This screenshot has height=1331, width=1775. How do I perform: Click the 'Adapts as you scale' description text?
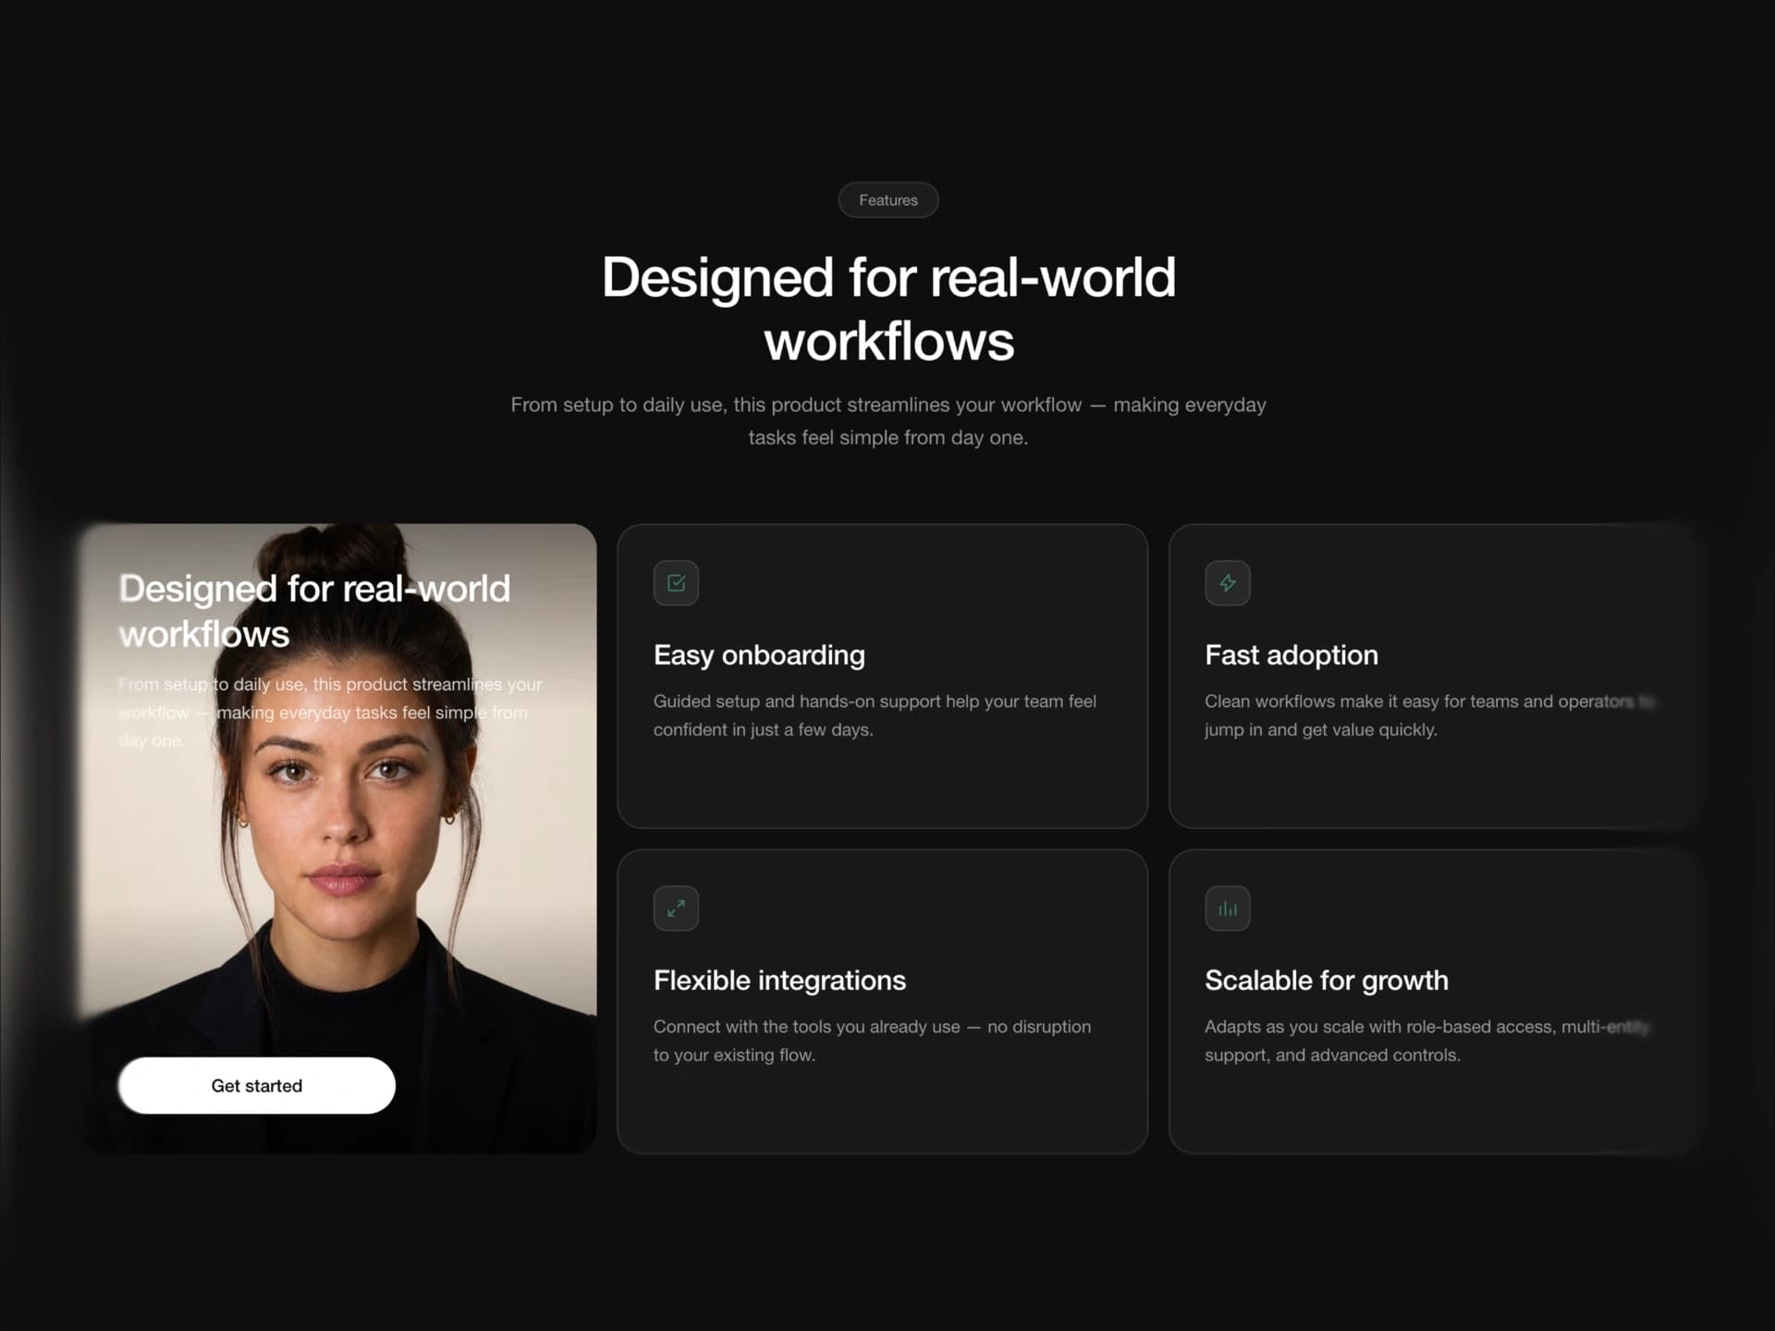1426,1041
